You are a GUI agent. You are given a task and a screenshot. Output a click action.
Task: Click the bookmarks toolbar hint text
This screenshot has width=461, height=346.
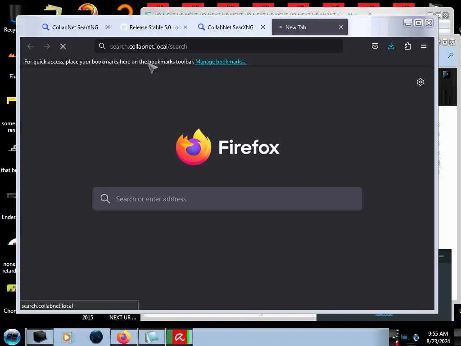pos(109,62)
